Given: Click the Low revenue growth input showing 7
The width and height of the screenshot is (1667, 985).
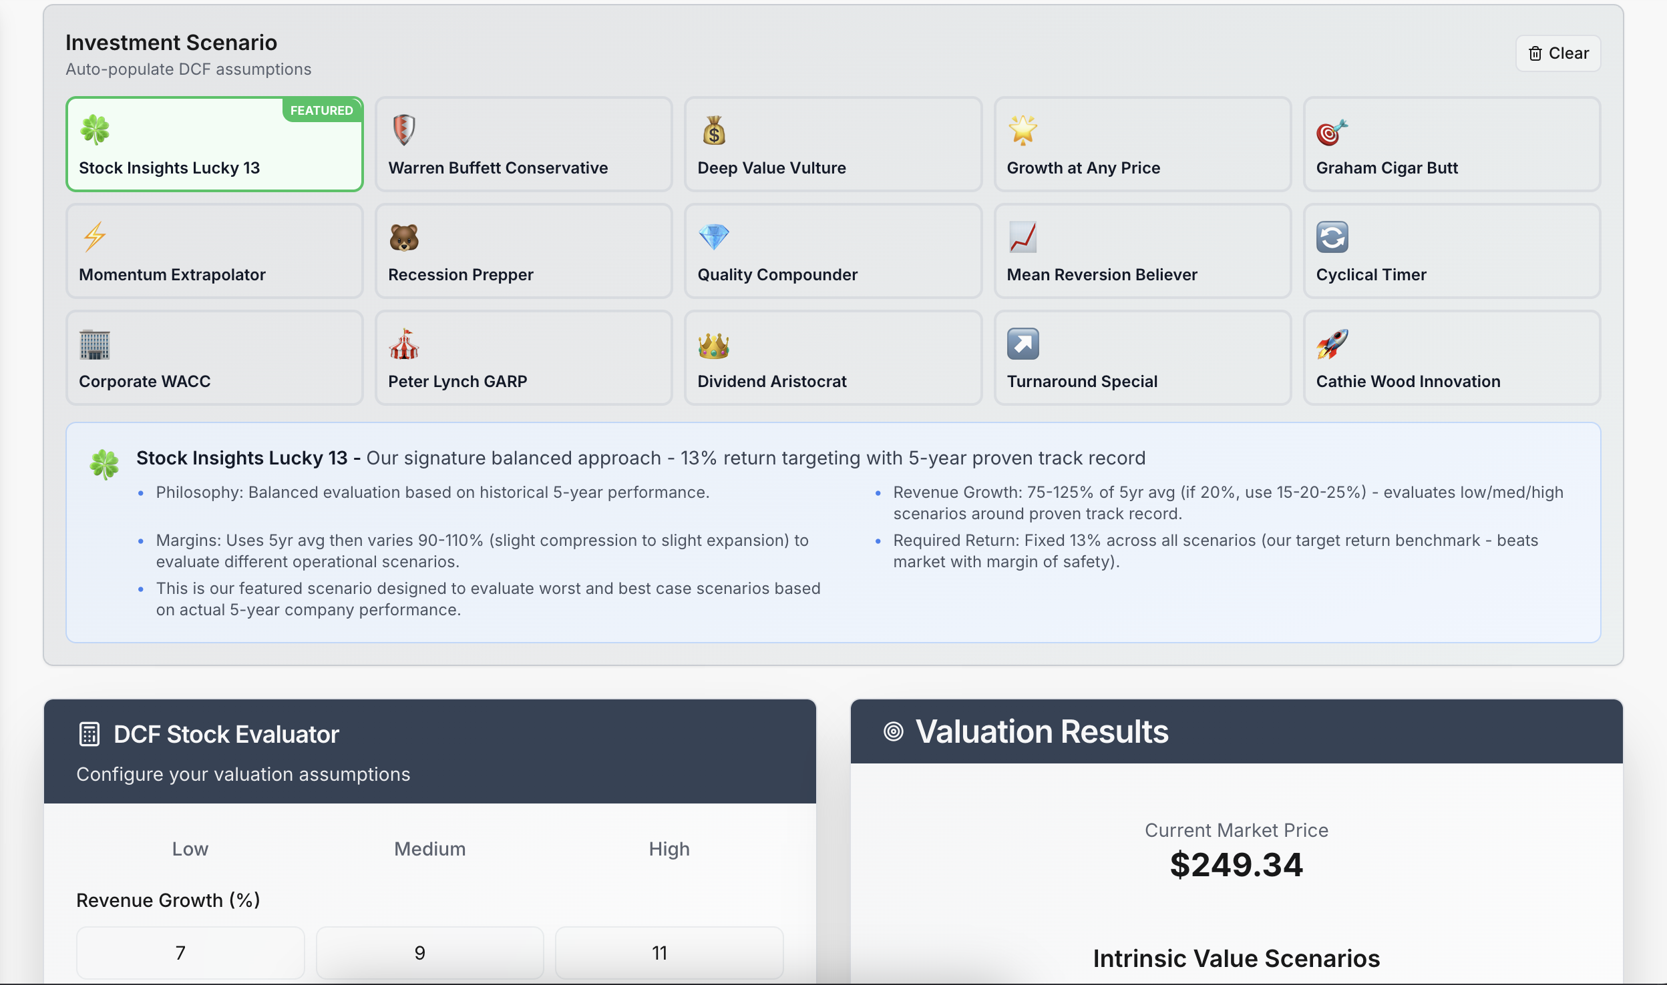Looking at the screenshot, I should 190,952.
